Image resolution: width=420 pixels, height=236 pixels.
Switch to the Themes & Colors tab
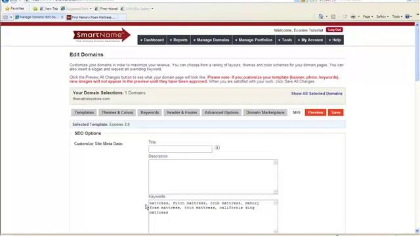[117, 112]
